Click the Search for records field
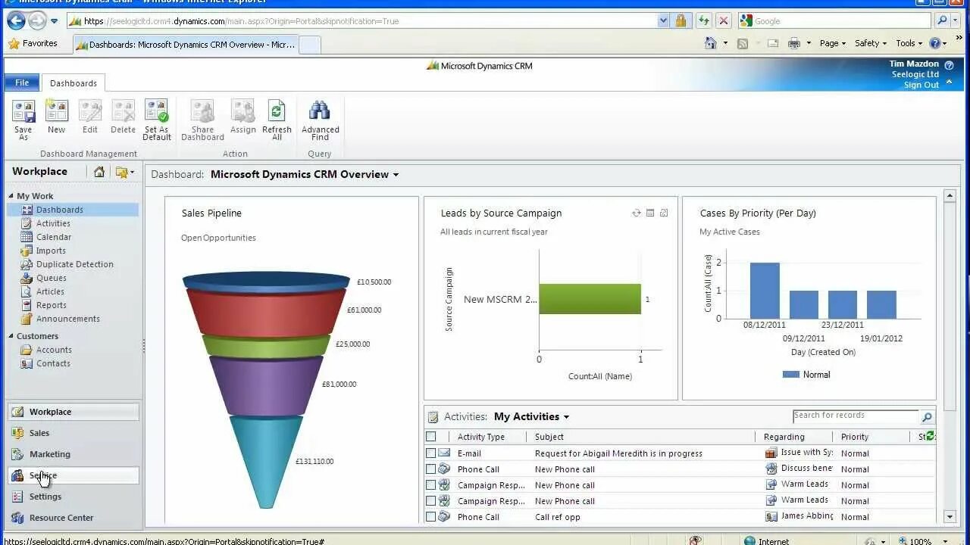This screenshot has height=545, width=970. [x=856, y=416]
